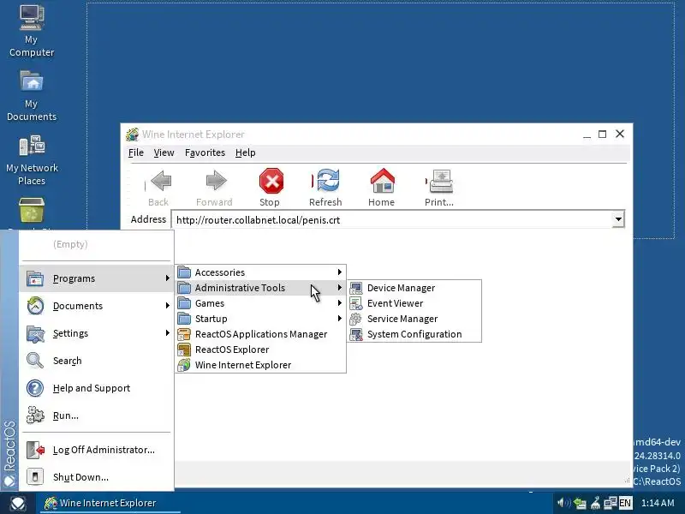685x514 pixels.
Task: Click the volume speaker tray icon
Action: [564, 503]
